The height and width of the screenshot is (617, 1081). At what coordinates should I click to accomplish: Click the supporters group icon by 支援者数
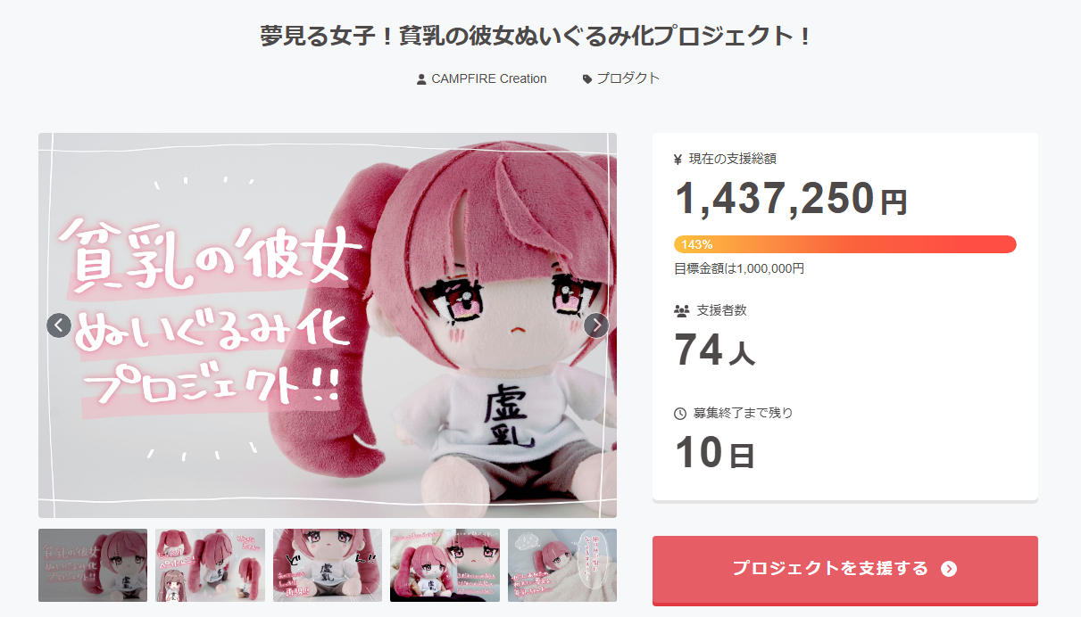click(681, 311)
